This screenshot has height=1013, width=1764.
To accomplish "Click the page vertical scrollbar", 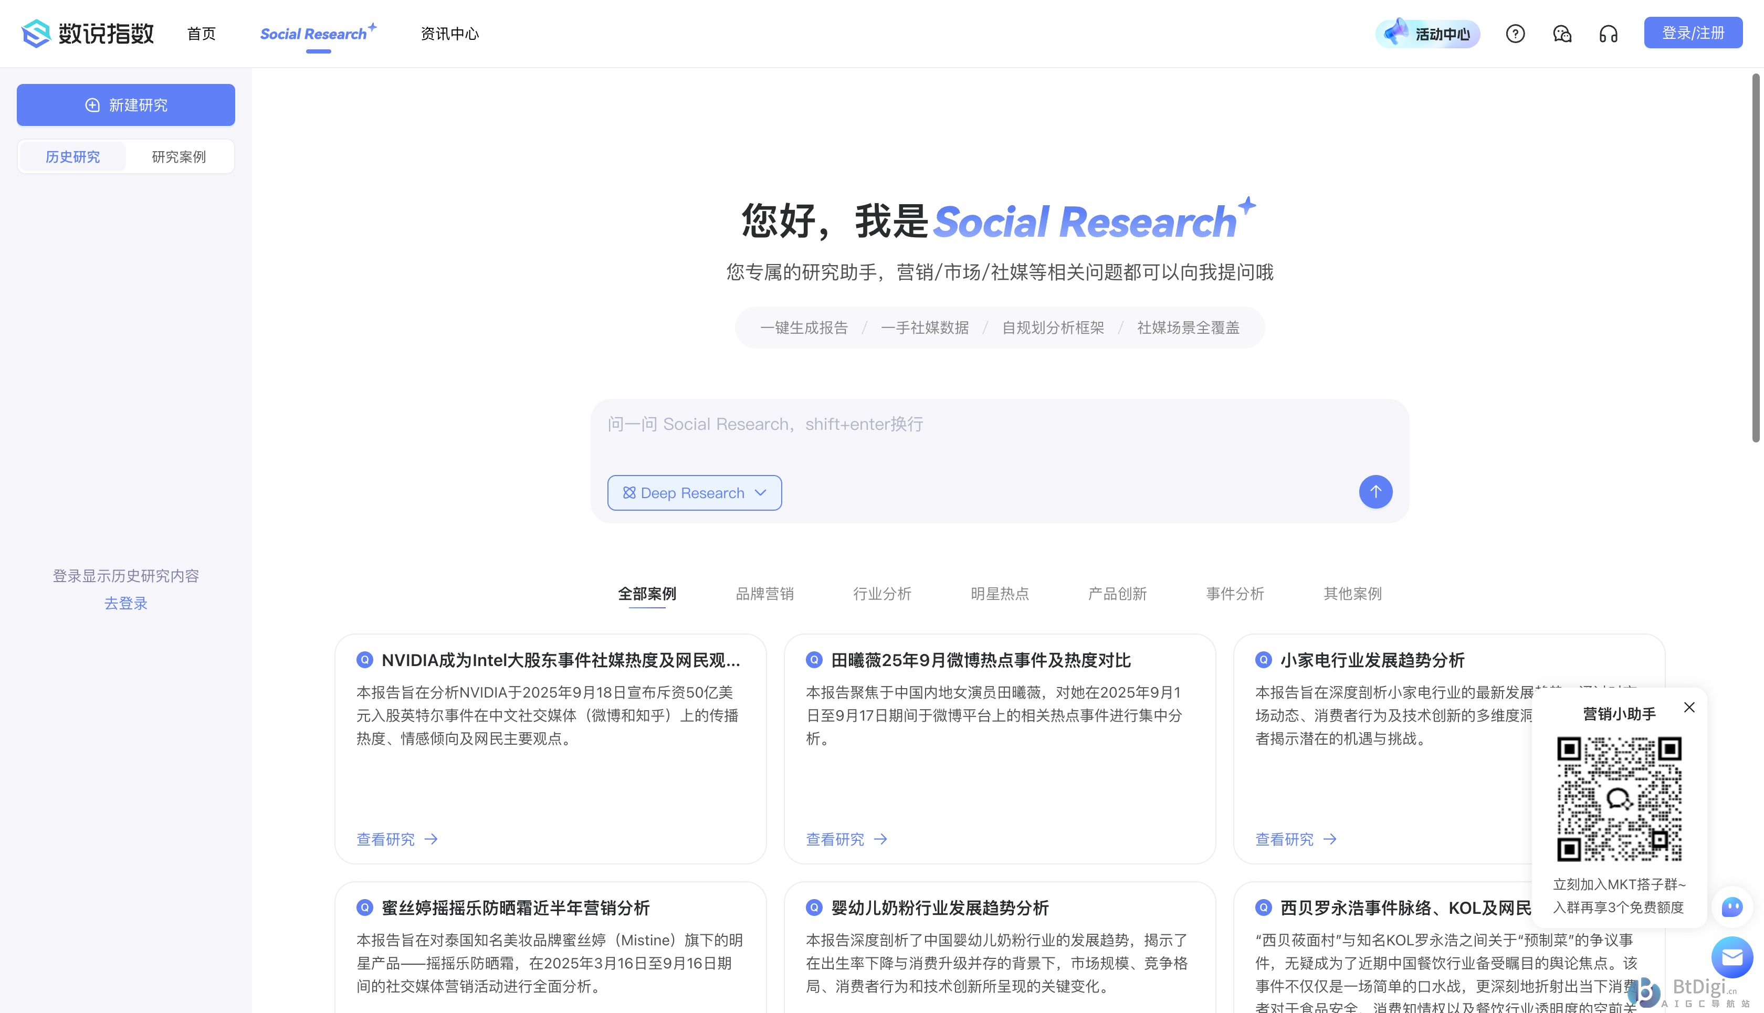I will click(1755, 257).
